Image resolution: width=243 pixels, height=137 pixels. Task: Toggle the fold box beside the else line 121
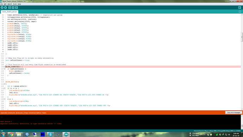click(x=5, y=99)
